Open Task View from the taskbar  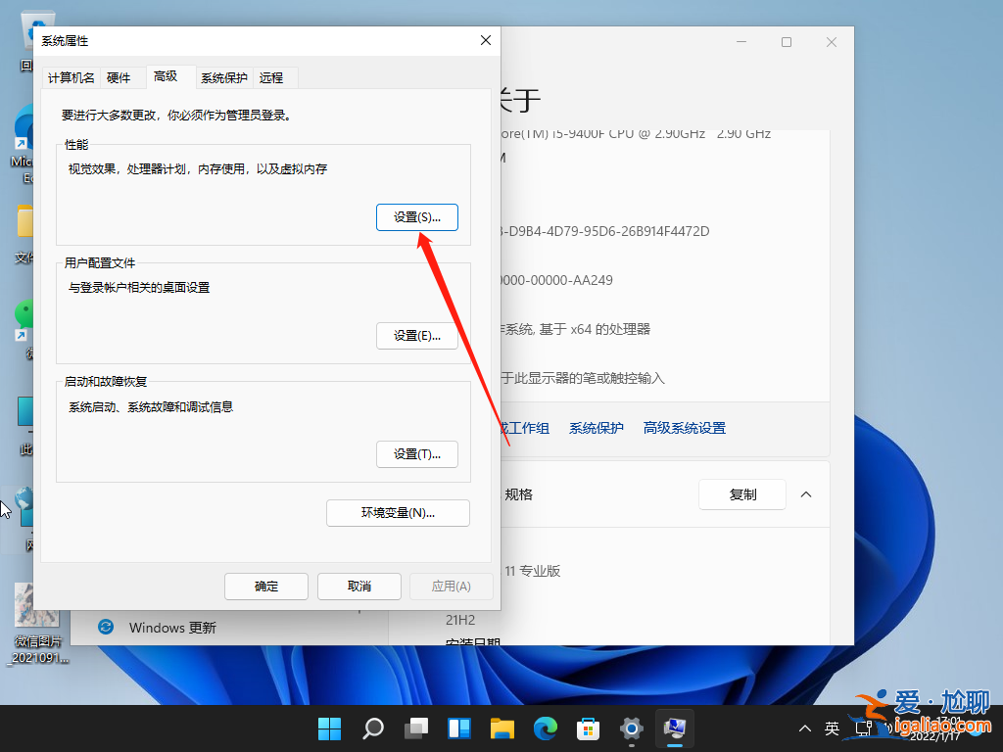pyautogui.click(x=416, y=728)
